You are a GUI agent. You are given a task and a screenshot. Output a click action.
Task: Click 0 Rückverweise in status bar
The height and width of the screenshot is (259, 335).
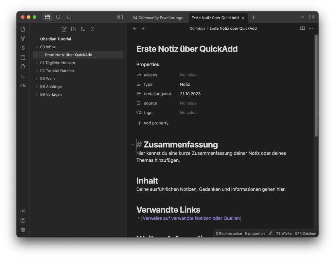click(229, 234)
